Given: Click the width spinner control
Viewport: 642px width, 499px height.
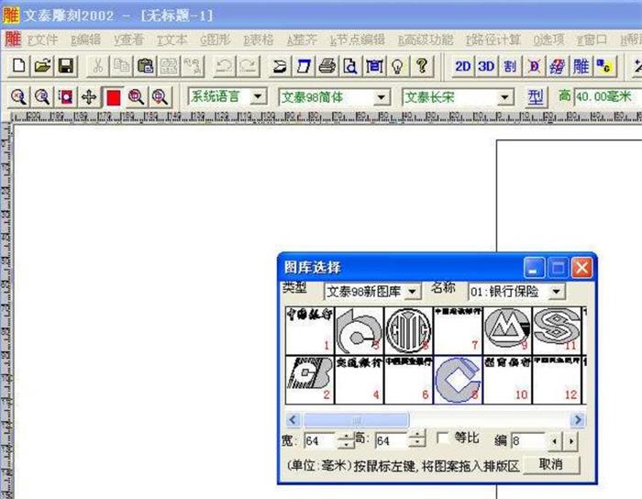Looking at the screenshot, I should (x=346, y=440).
